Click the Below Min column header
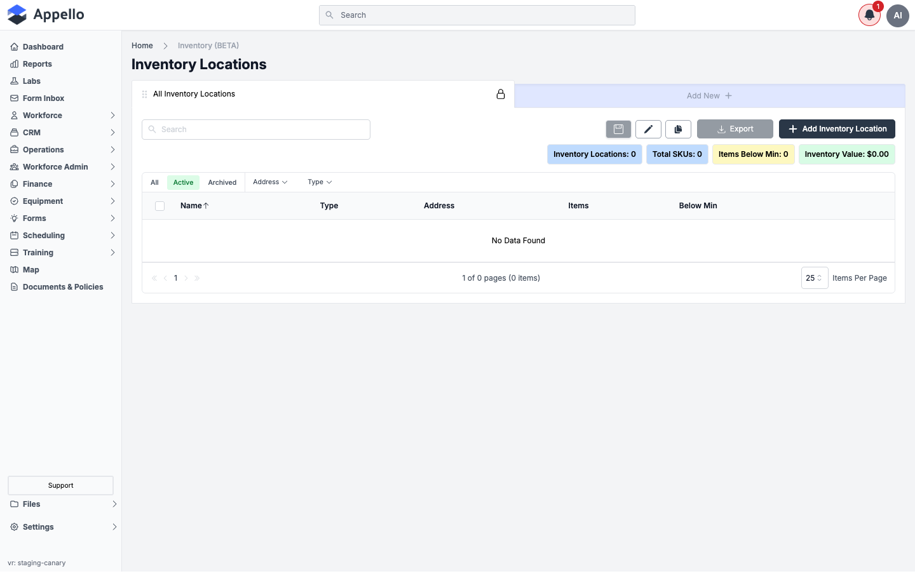Image resolution: width=915 pixels, height=583 pixels. [698, 206]
